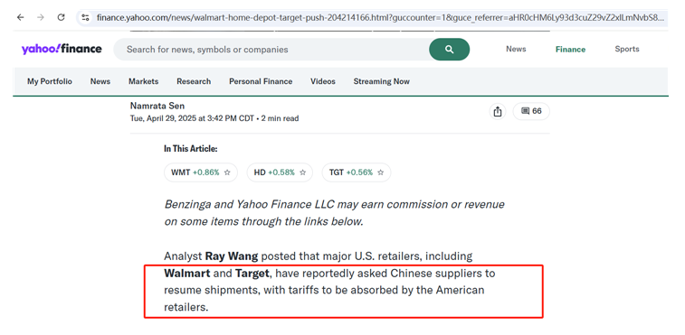This screenshot has width=685, height=335.
Task: Click the name Ray Wang in the article
Action: [232, 256]
